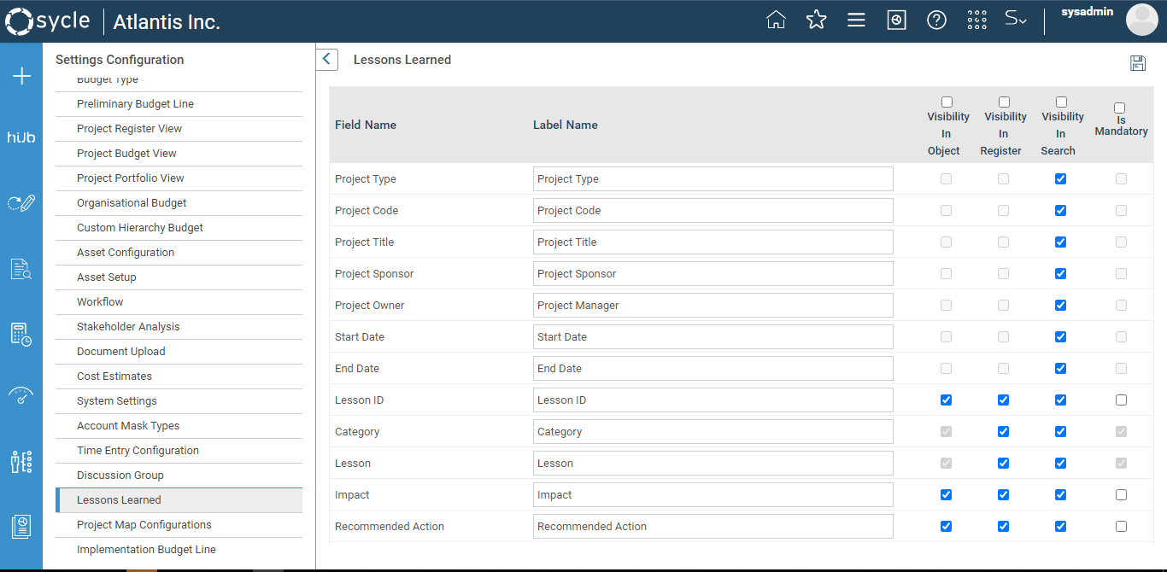Open the recent history clock icon
The width and height of the screenshot is (1167, 572).
[896, 20]
